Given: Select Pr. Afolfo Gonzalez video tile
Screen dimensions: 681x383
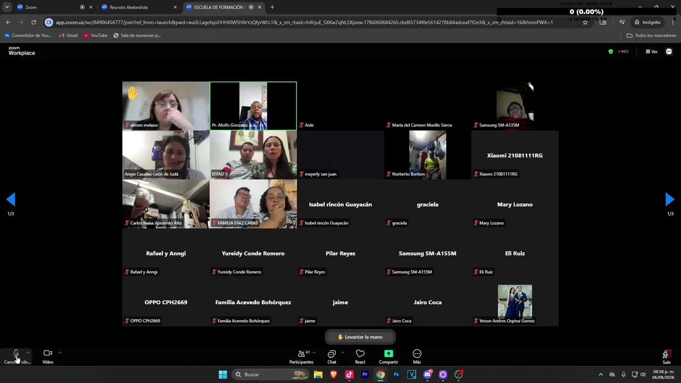Looking at the screenshot, I should coord(253,106).
